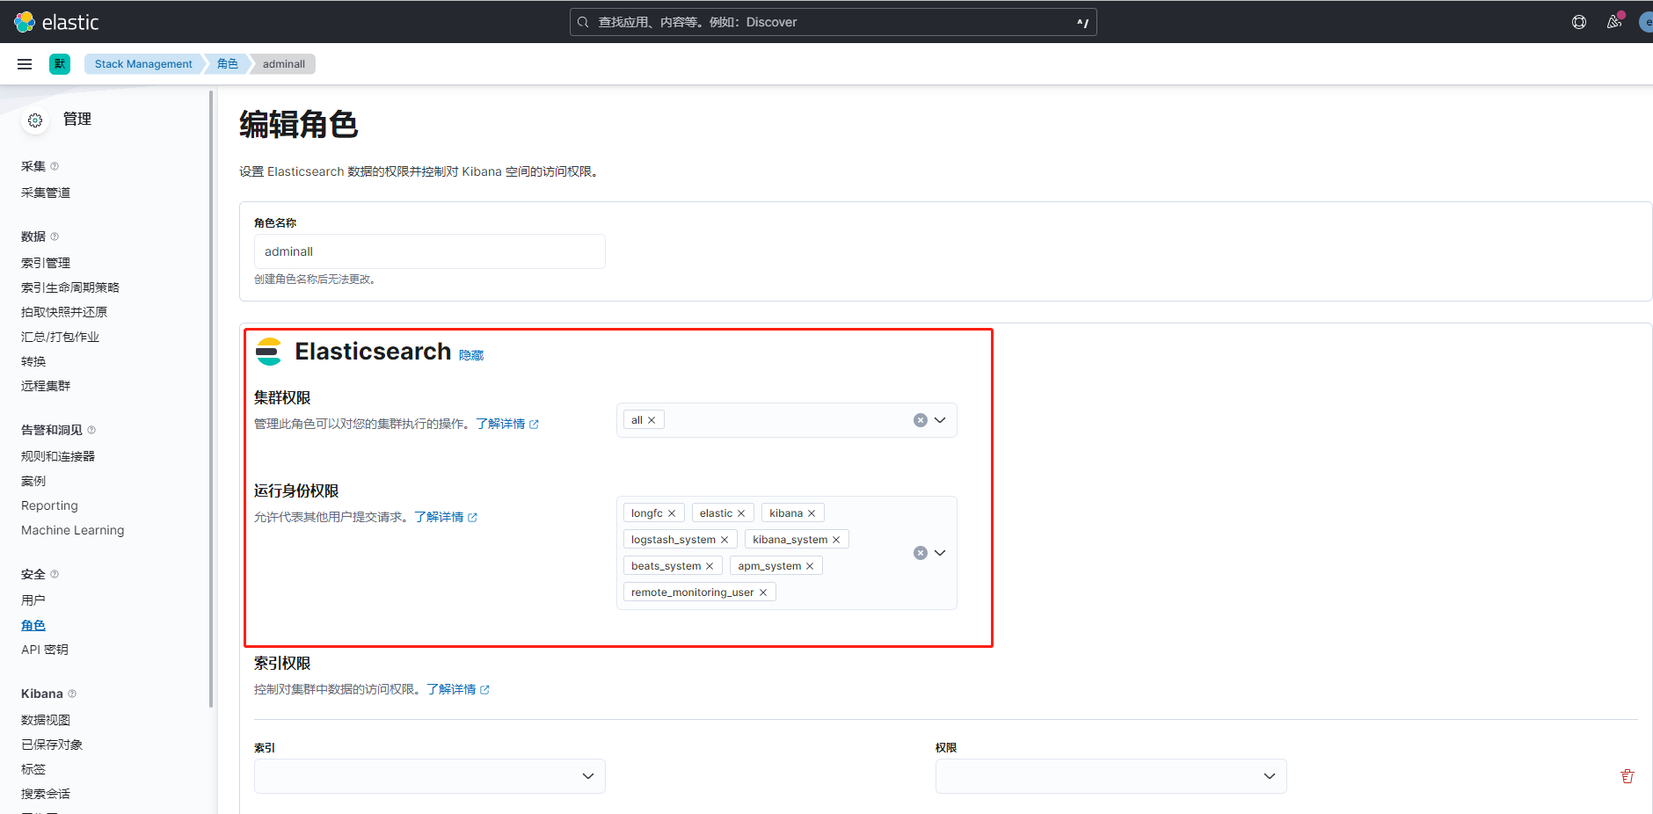Remove the 'all' cluster privilege tag
The height and width of the screenshot is (814, 1653).
point(652,420)
